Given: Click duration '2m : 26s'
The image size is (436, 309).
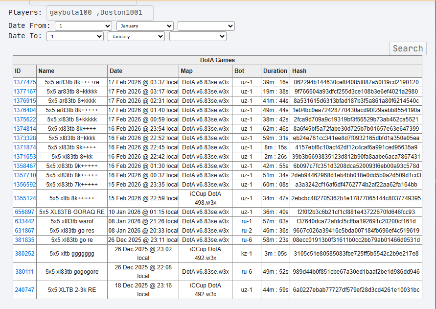Looking at the screenshot, I should (275, 157).
